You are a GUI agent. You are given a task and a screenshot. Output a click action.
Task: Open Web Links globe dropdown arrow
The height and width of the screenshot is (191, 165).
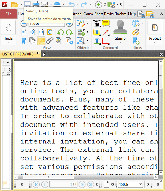(142, 23)
